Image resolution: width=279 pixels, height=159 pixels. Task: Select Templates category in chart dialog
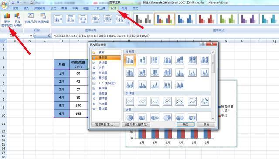point(106,53)
